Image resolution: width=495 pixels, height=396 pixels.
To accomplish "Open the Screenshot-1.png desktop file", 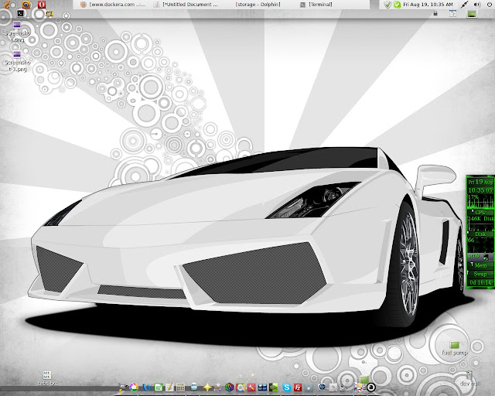I will pos(17,61).
